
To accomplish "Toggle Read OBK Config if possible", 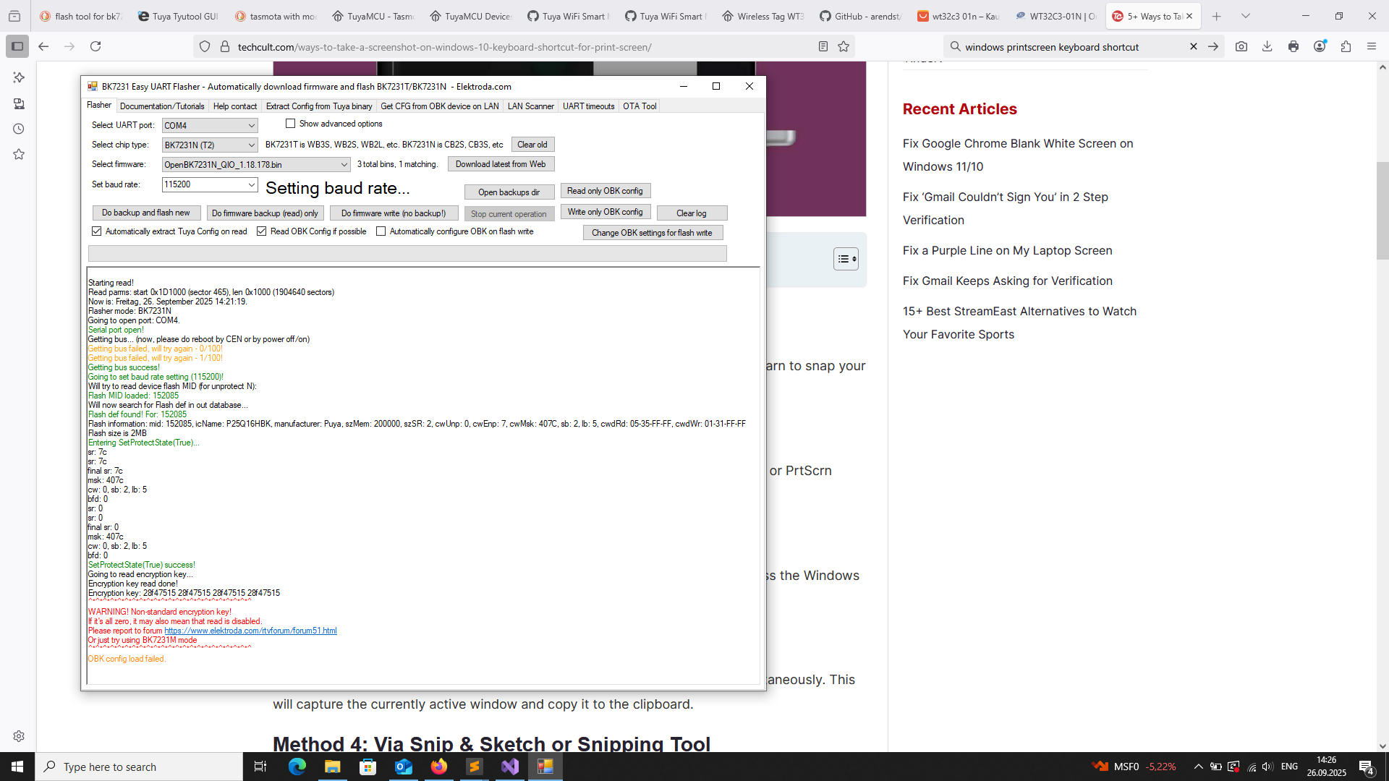I will tap(261, 231).
